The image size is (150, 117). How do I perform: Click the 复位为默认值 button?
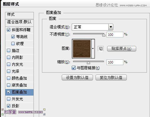coord(111,78)
